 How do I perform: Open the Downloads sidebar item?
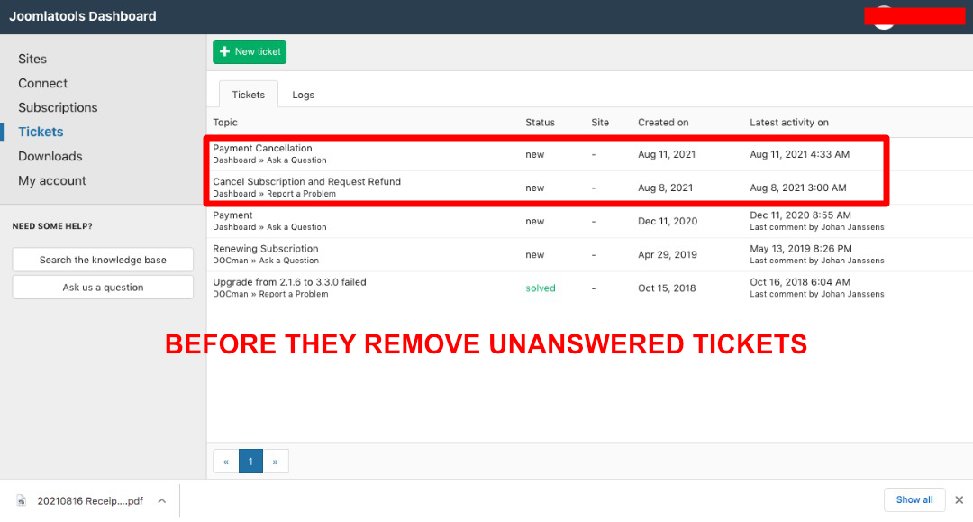(50, 156)
